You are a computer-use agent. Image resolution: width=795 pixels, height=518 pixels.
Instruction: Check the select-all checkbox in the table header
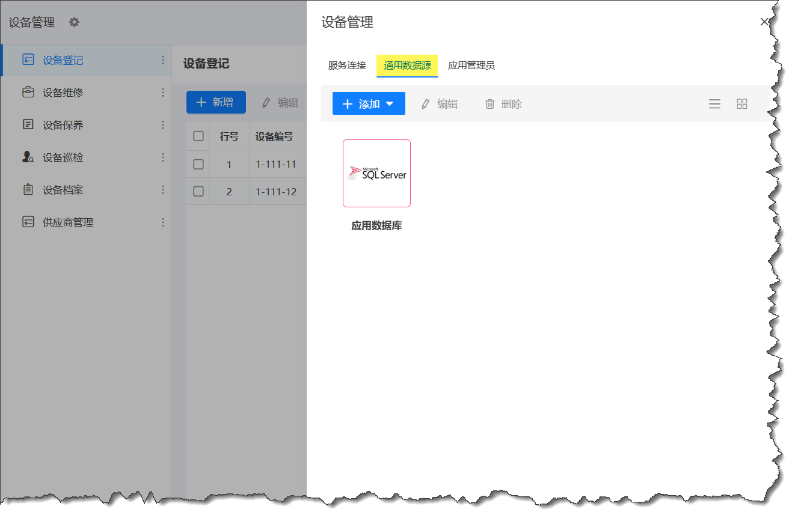[x=197, y=135]
